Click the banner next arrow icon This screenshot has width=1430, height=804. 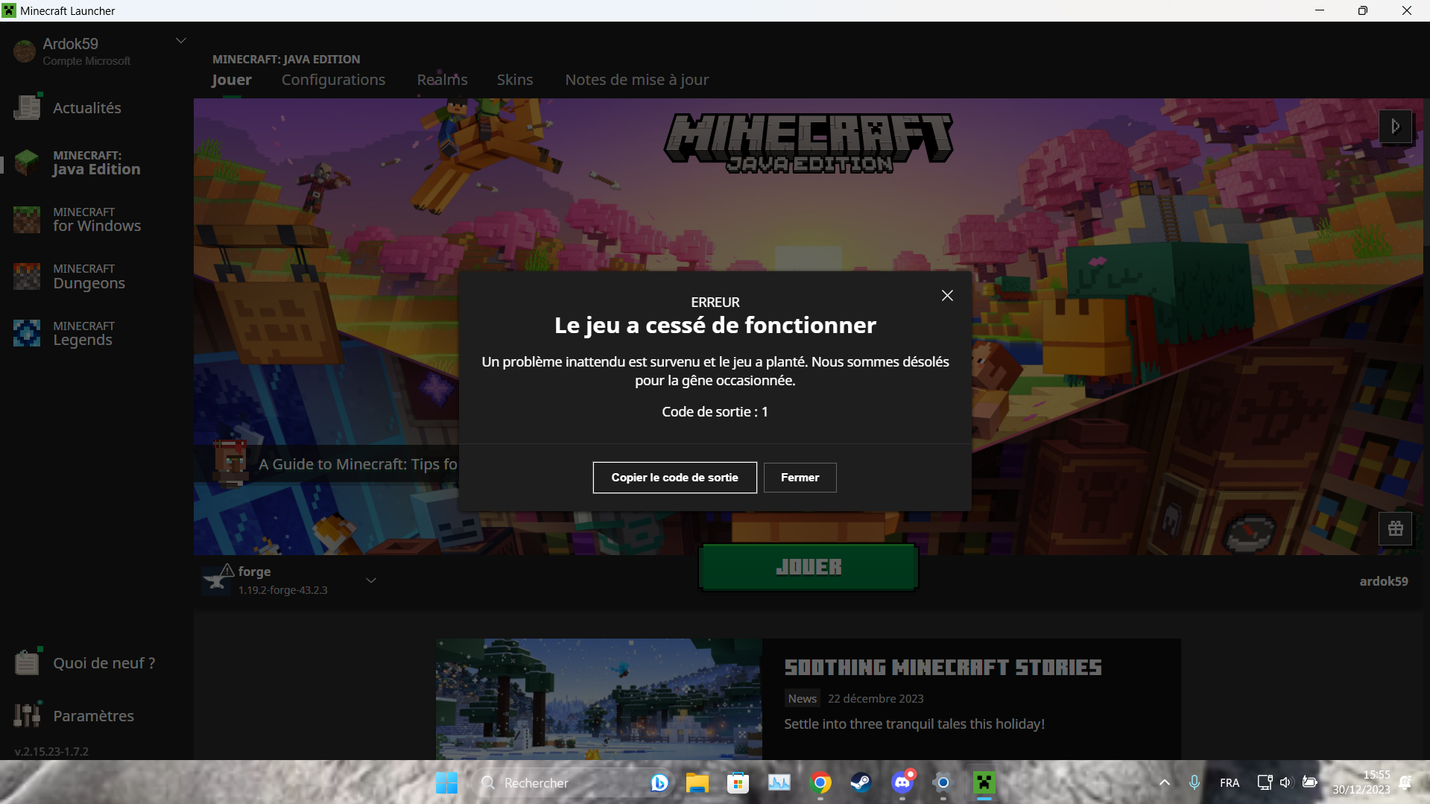1395,127
